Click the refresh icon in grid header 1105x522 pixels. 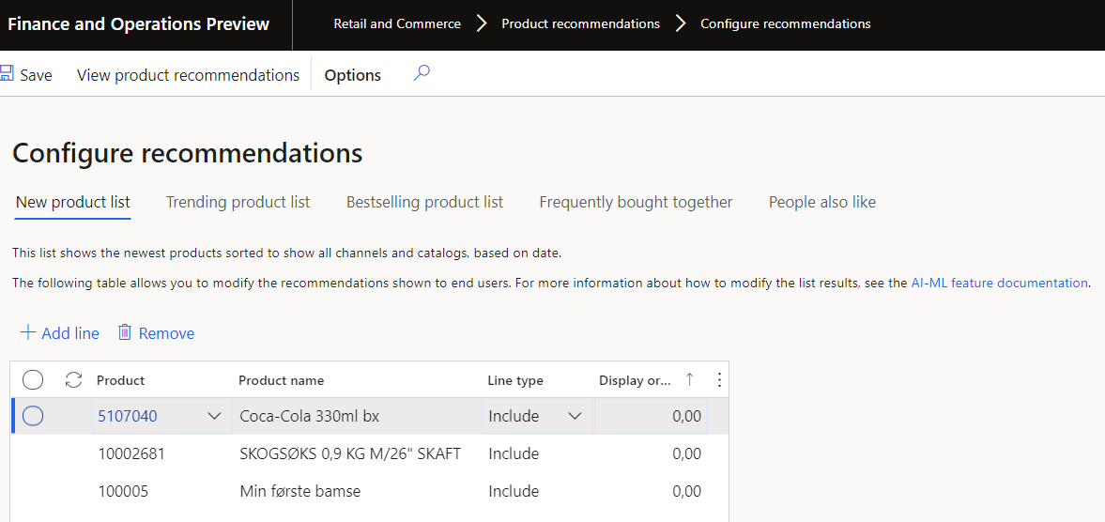pos(73,380)
